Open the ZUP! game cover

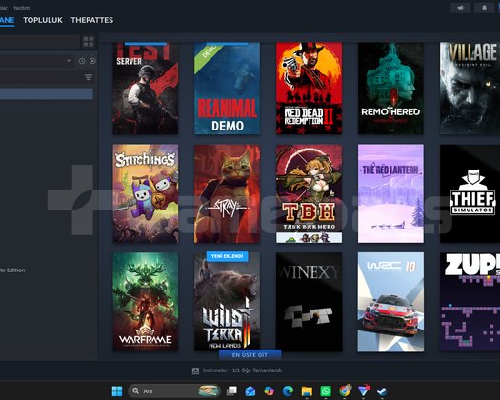tap(470, 302)
